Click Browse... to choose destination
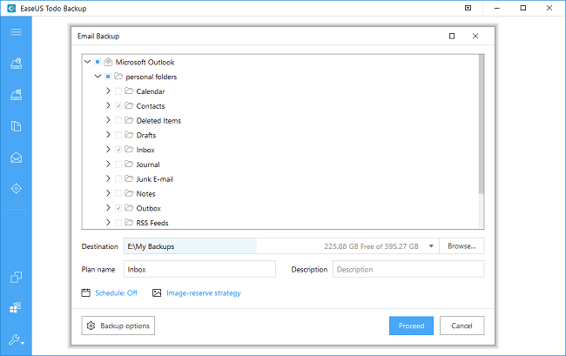Viewport: 566px width, 356px height. click(x=462, y=246)
